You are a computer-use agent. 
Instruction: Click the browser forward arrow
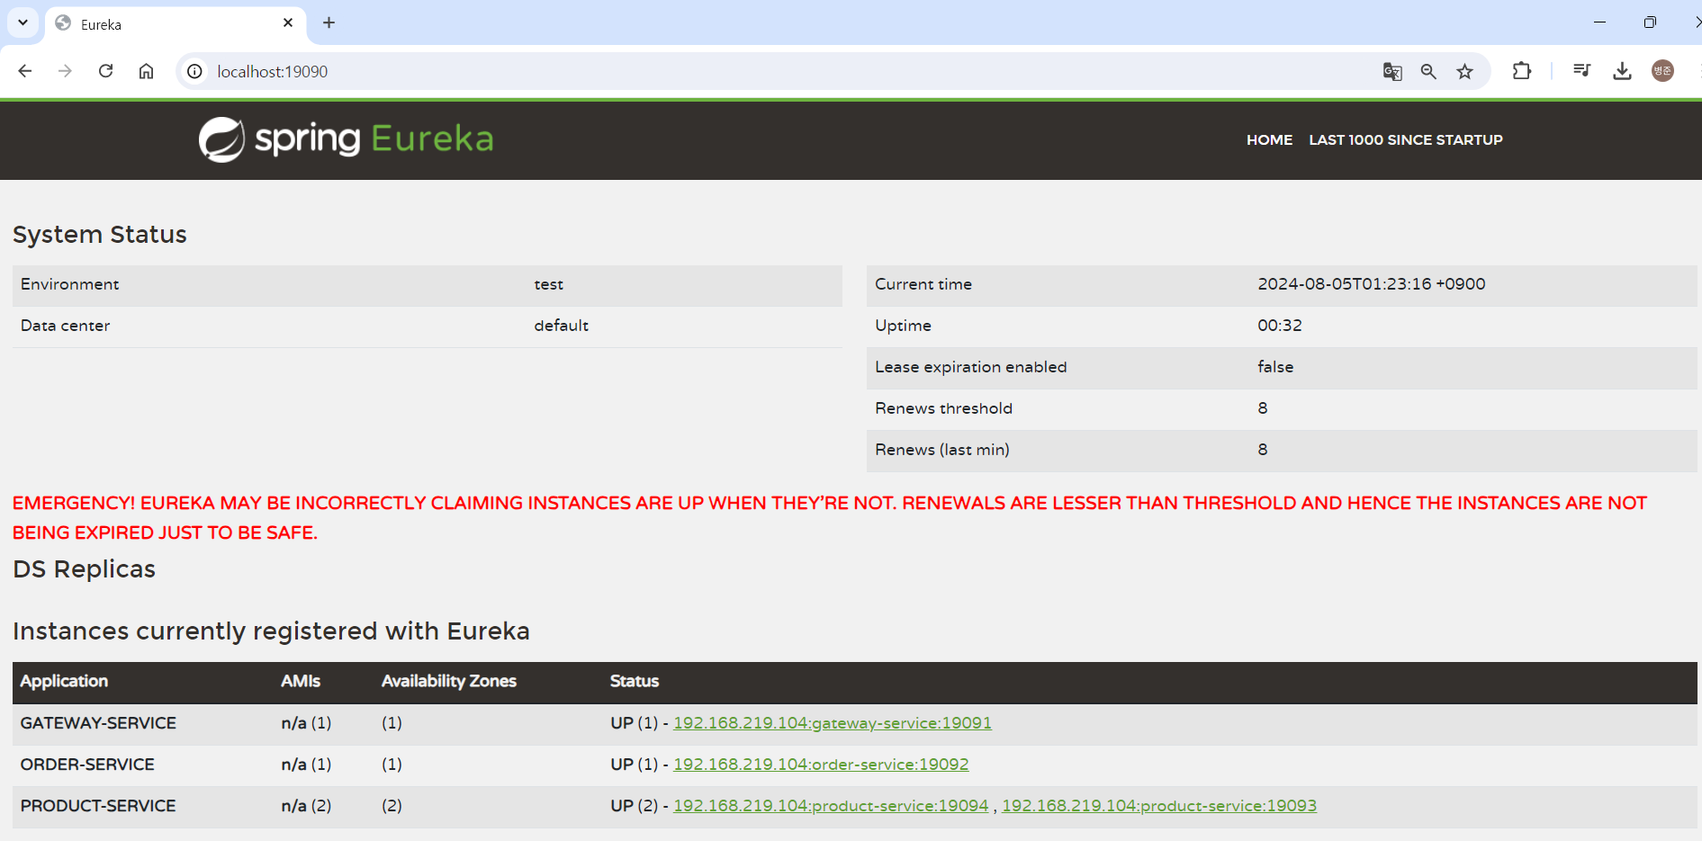65,71
